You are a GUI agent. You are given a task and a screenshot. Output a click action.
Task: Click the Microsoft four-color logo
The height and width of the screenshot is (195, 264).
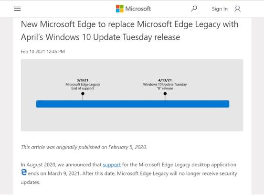(119, 9)
